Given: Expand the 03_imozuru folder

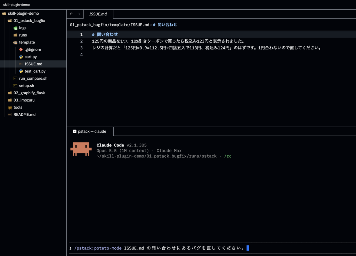Looking at the screenshot, I should pyautogui.click(x=24, y=100).
